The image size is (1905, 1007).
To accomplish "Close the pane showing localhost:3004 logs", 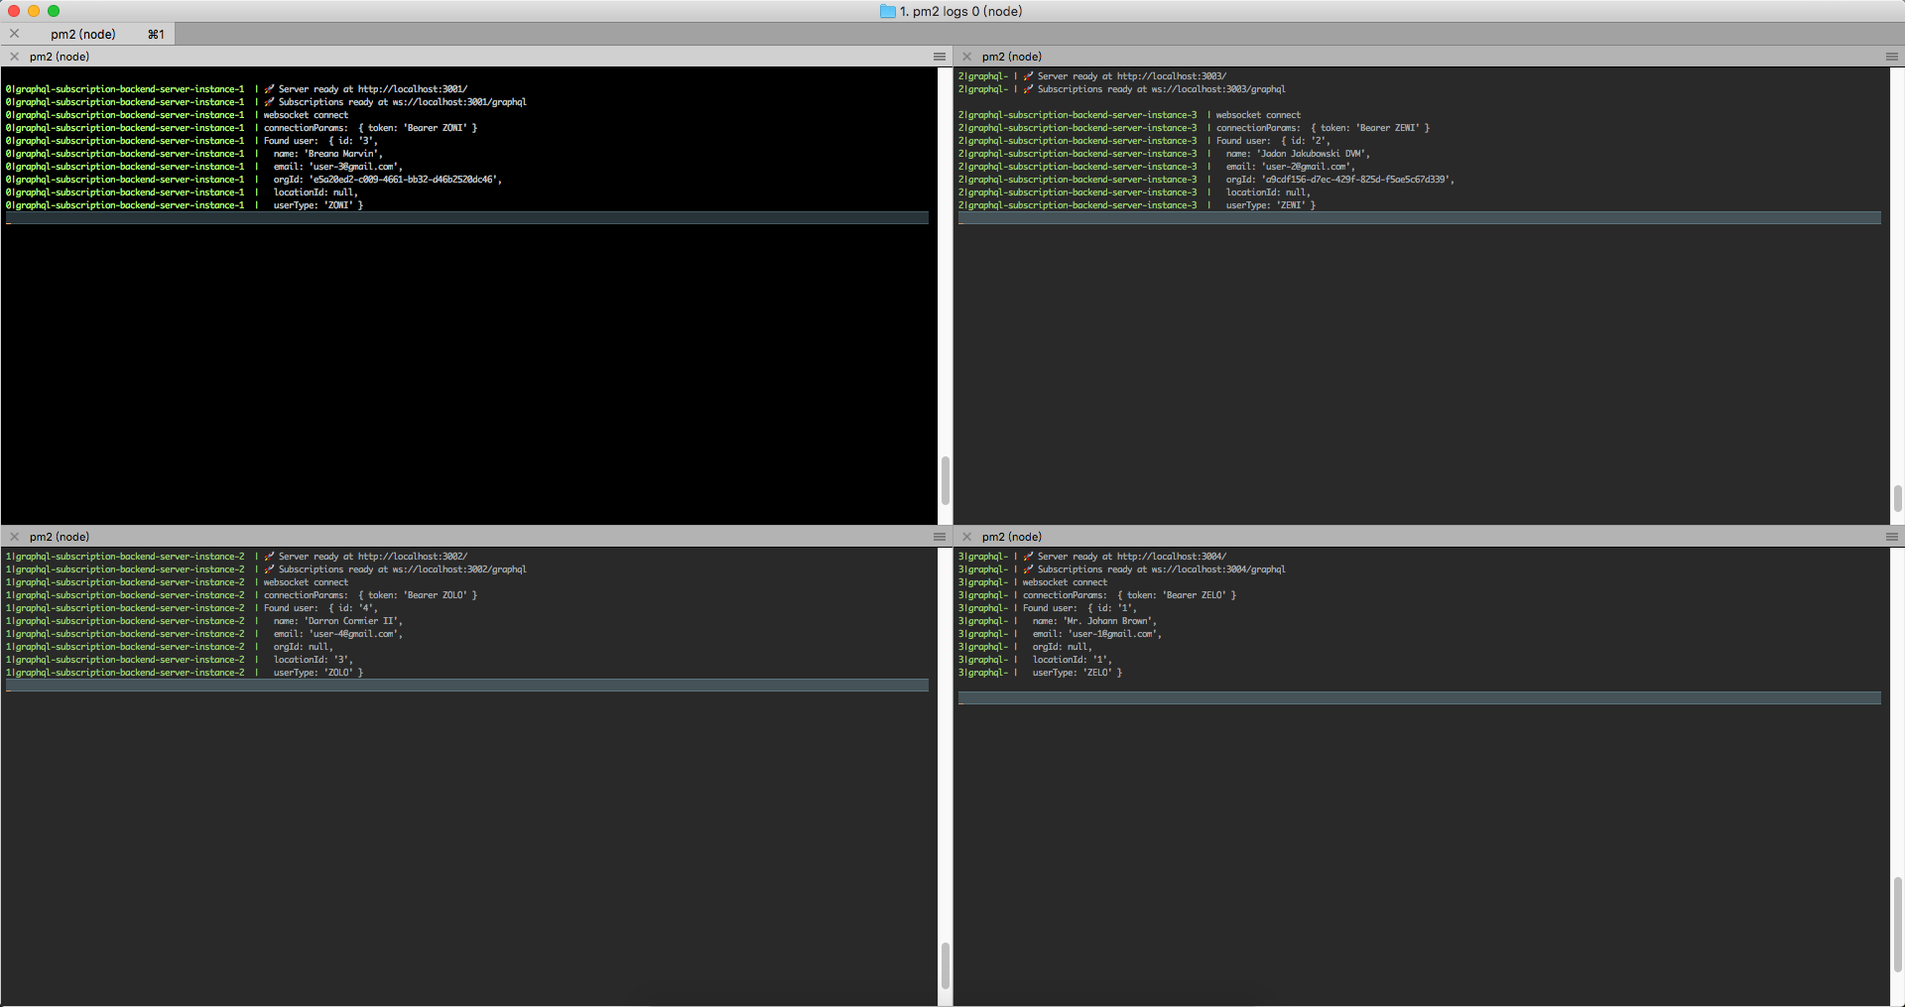I will pos(966,537).
